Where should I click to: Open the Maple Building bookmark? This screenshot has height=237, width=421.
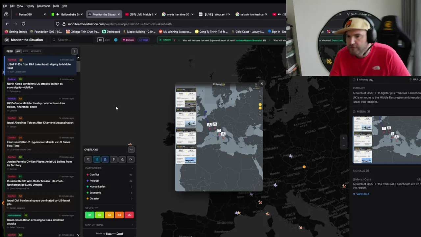pyautogui.click(x=139, y=32)
